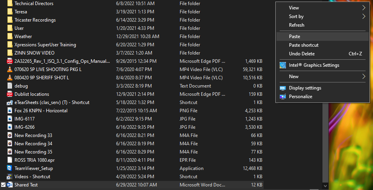Click the image icon for IMG-6117
The height and width of the screenshot is (190, 373).
tap(10, 119)
